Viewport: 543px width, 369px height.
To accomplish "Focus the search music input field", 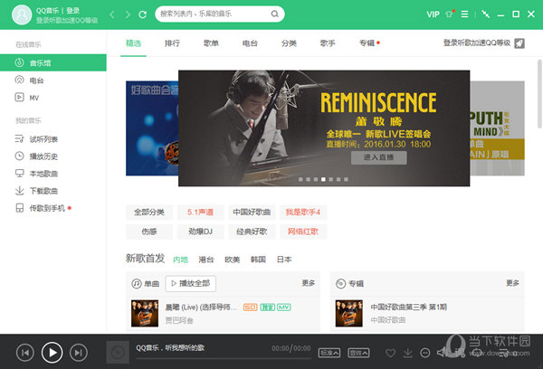I will [x=220, y=14].
